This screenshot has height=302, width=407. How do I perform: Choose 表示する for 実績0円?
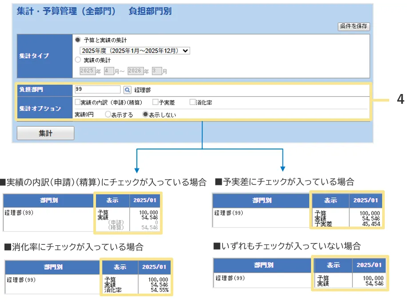pos(108,114)
